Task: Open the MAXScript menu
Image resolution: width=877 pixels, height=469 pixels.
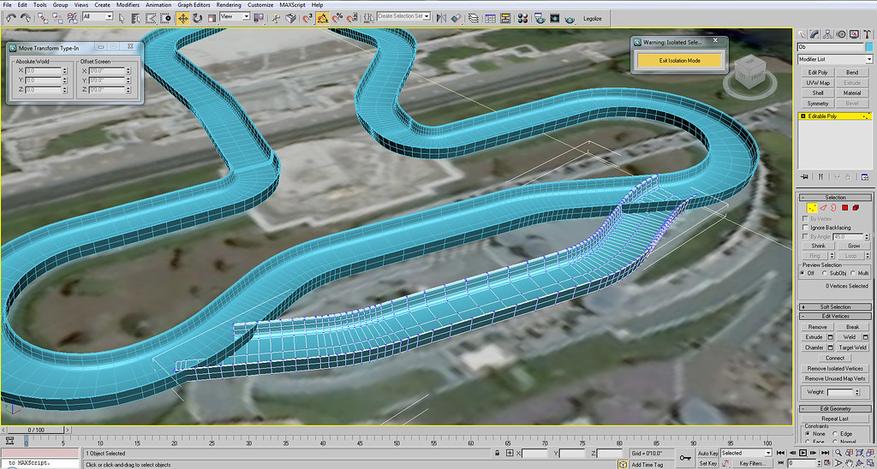Action: pyautogui.click(x=293, y=5)
